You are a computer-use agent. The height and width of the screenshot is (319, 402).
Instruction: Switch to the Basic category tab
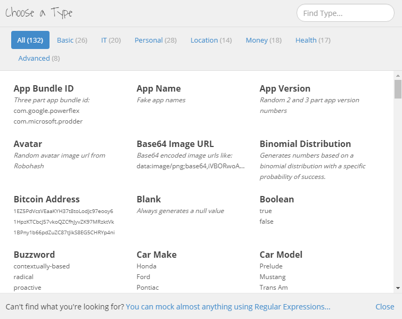(x=72, y=40)
